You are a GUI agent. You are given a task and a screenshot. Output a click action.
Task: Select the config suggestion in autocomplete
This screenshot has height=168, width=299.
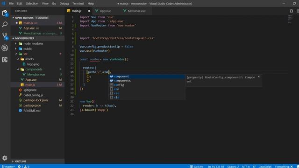click(x=147, y=85)
